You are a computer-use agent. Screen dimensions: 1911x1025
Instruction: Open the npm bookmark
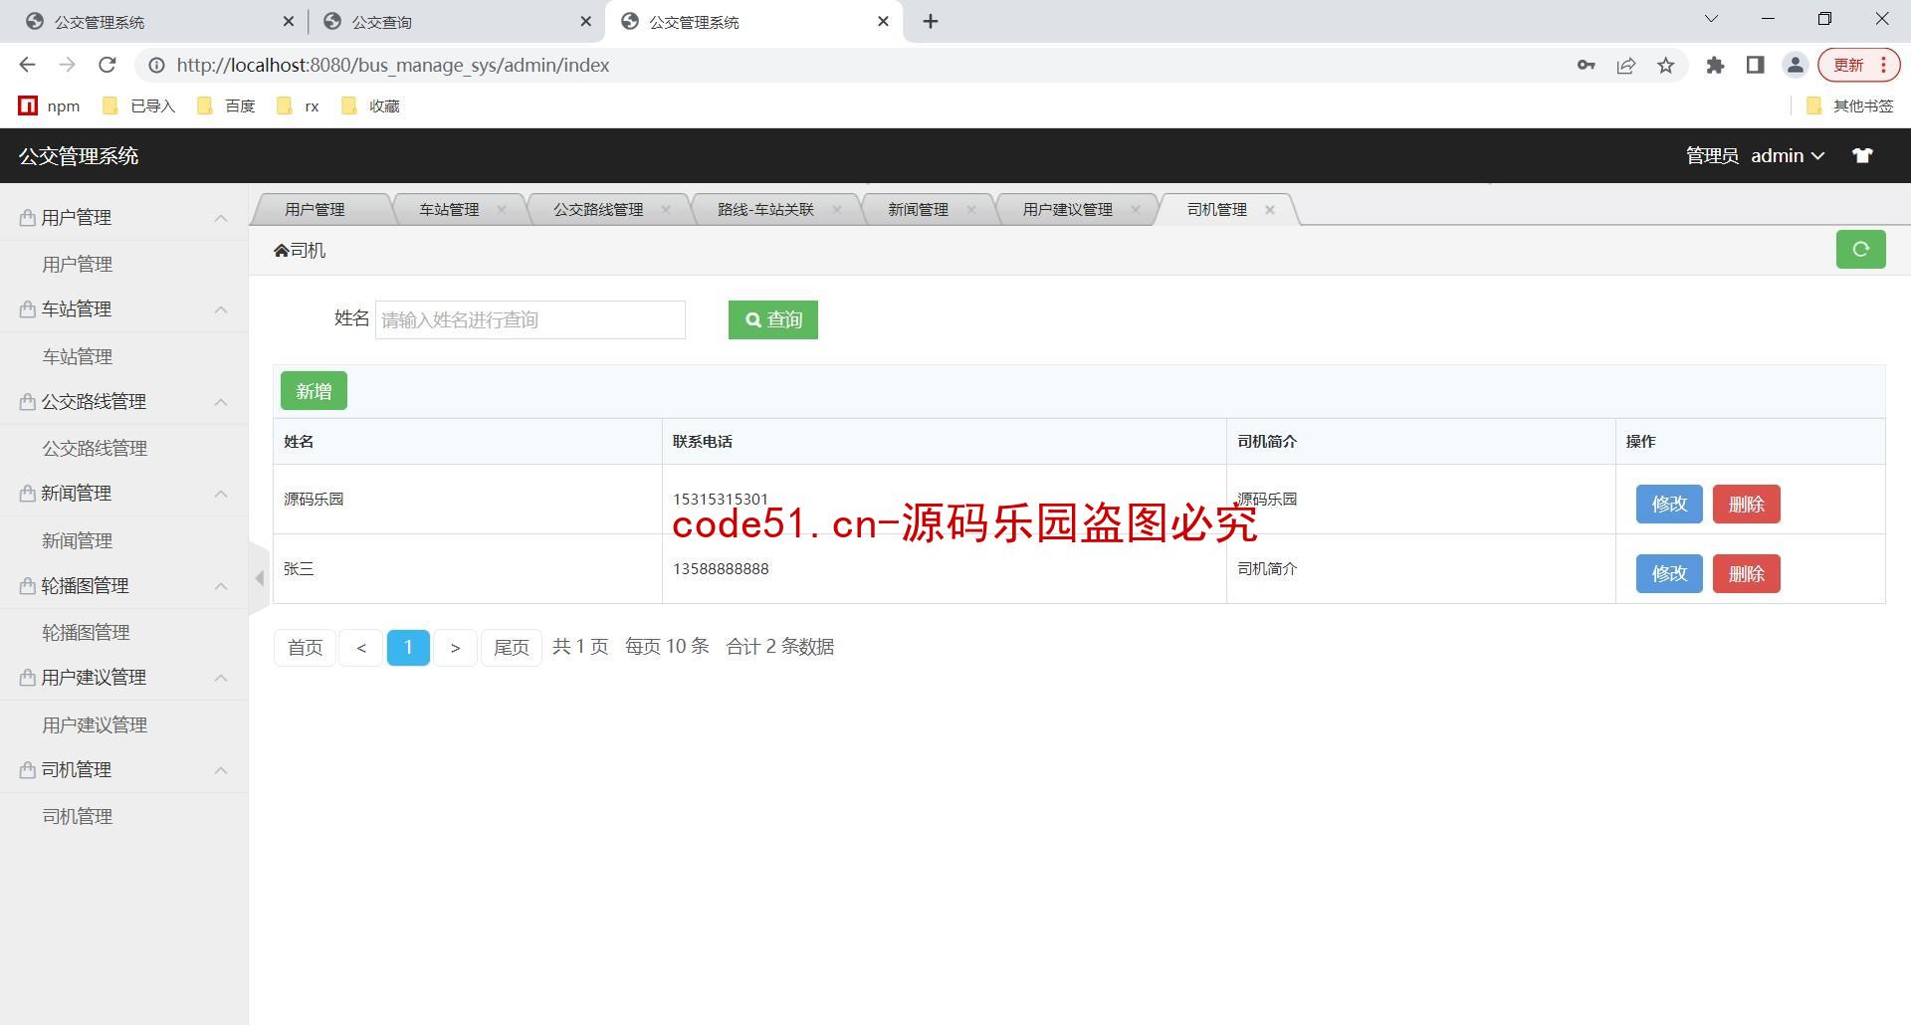pyautogui.click(x=50, y=105)
